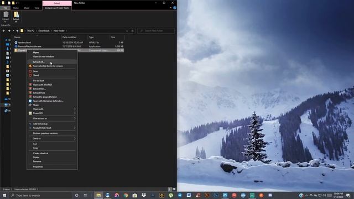Refresh the folder via address bar button

click(x=133, y=31)
